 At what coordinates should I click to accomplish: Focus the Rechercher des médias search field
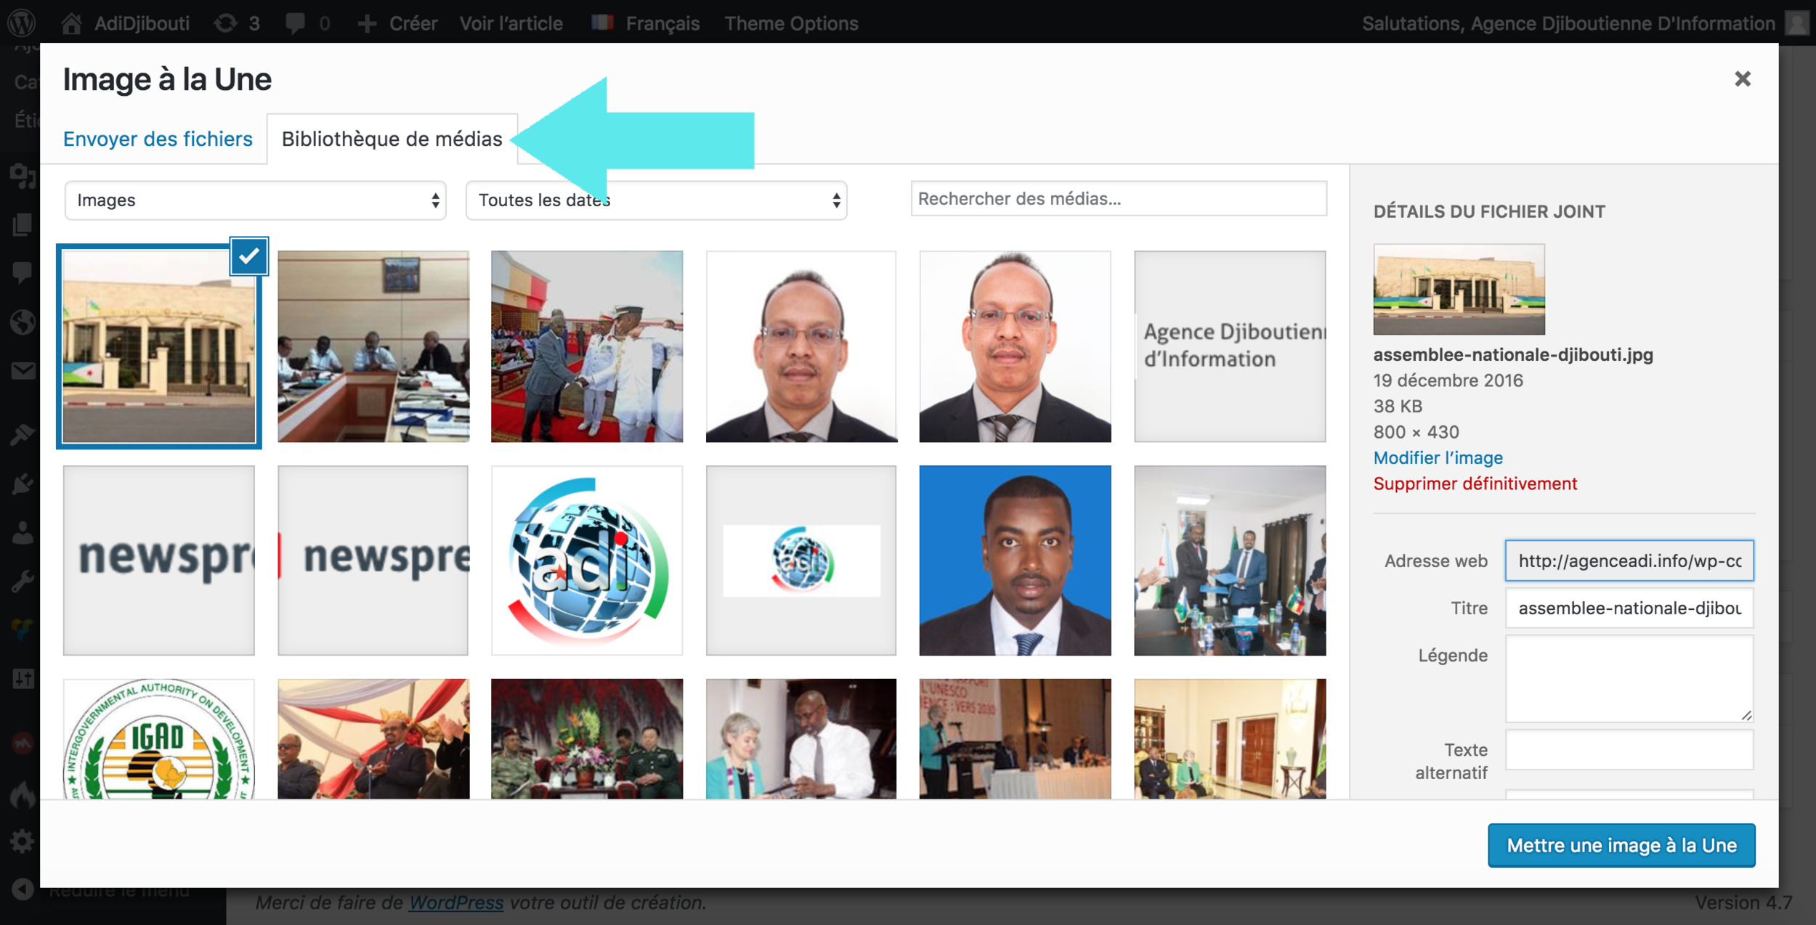[1118, 199]
